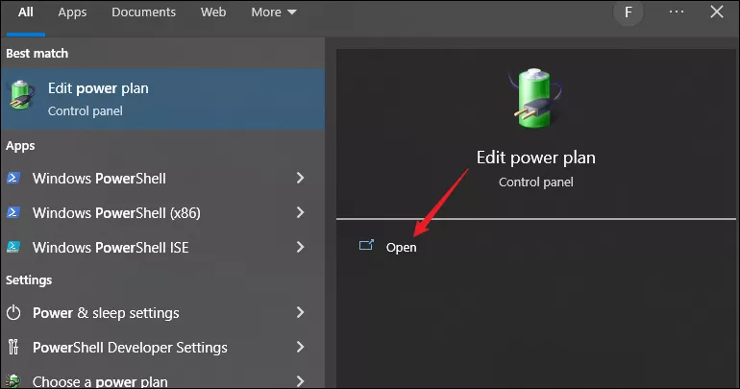Click the Best match heading

tap(37, 53)
